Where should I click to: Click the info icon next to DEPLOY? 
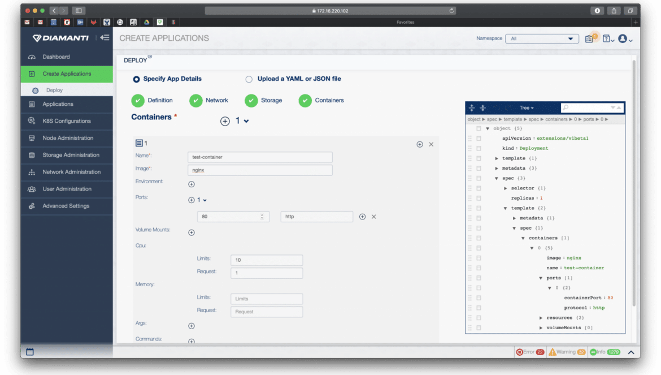click(x=150, y=57)
